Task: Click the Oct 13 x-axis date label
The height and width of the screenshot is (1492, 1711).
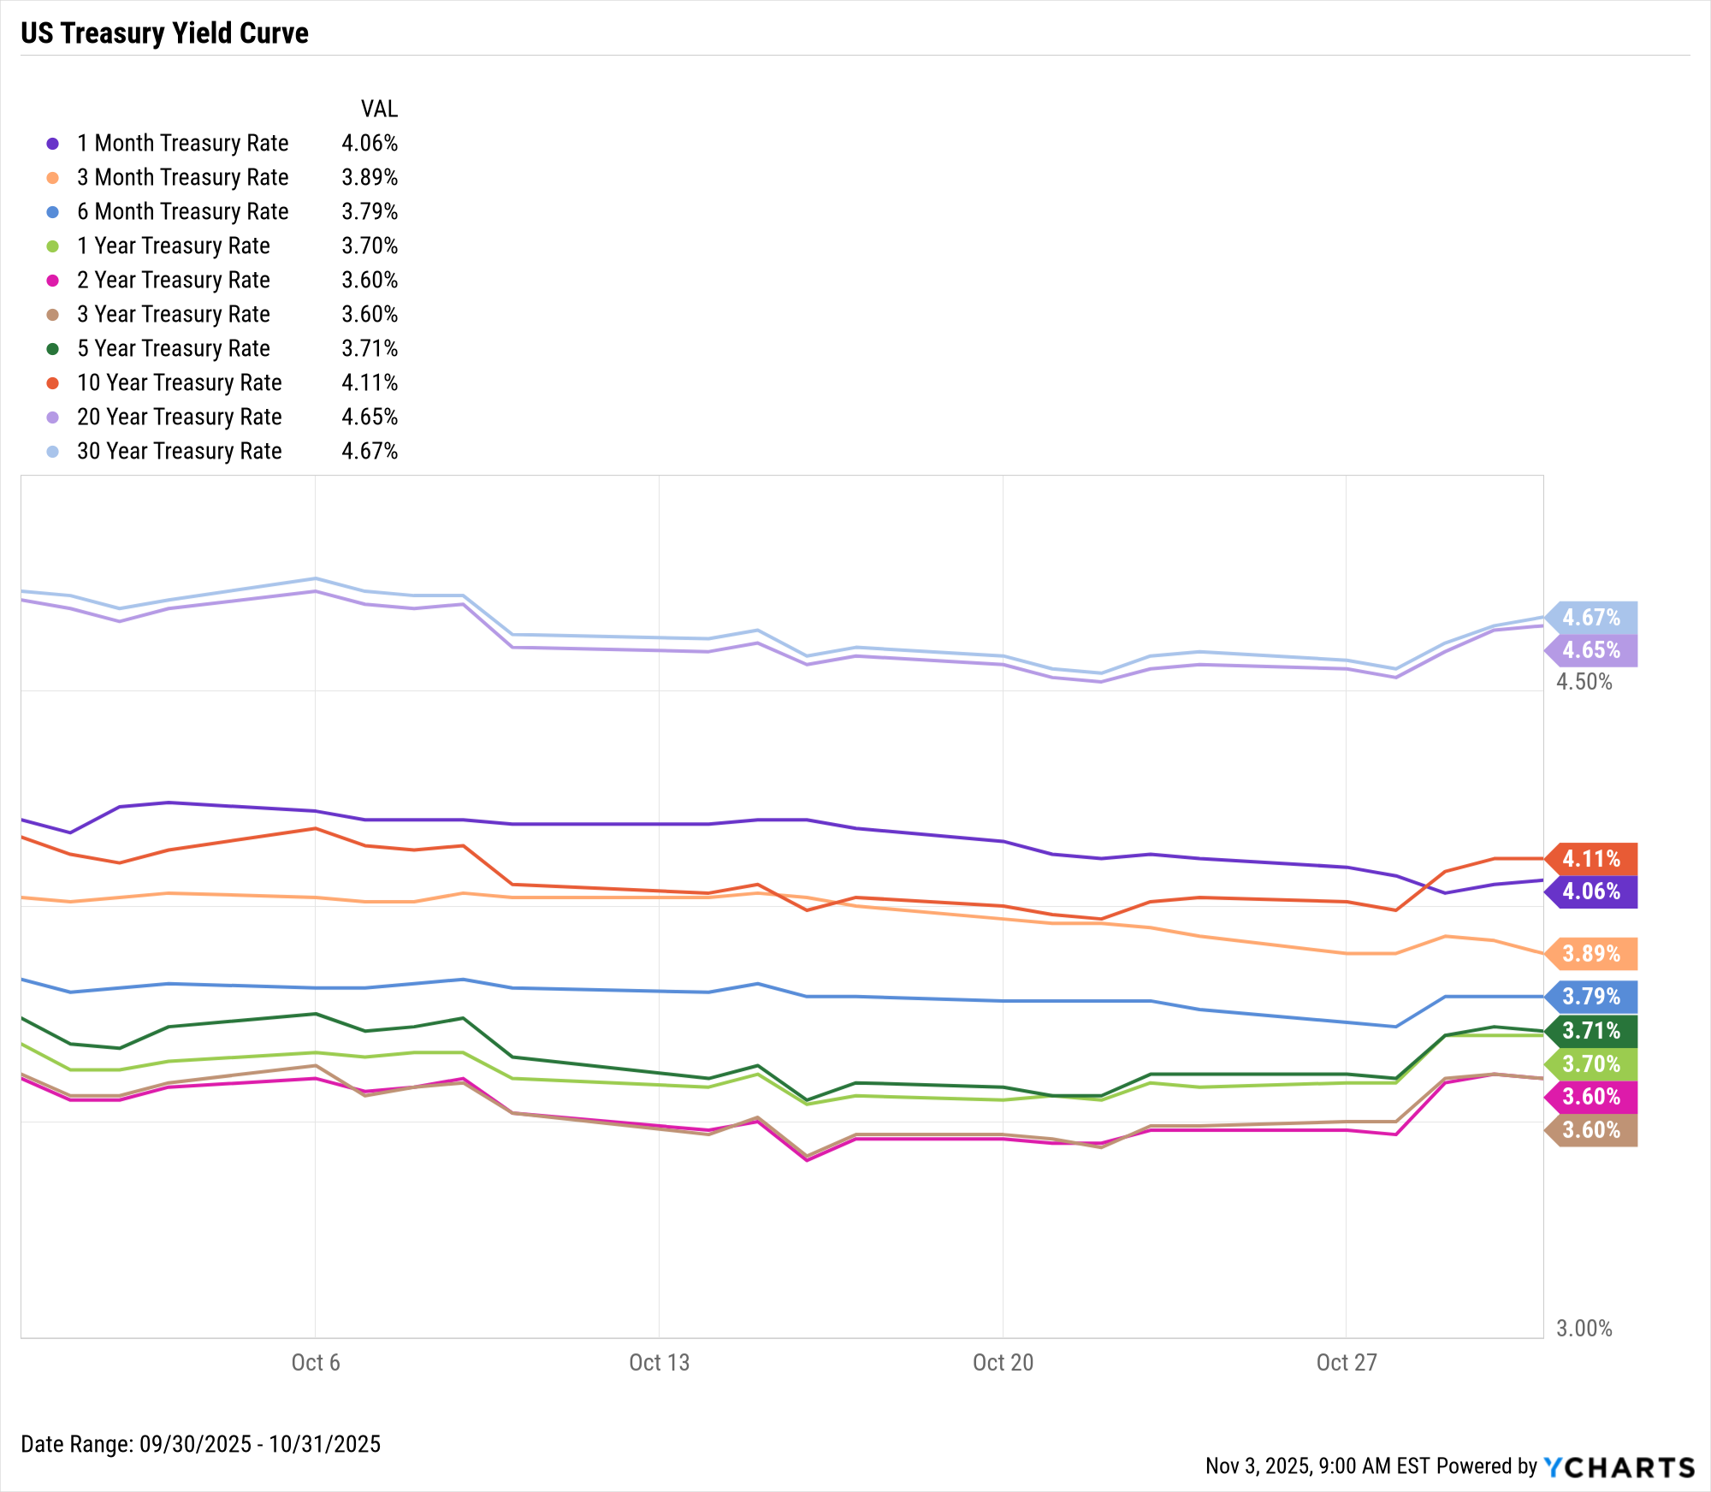Action: (x=659, y=1363)
